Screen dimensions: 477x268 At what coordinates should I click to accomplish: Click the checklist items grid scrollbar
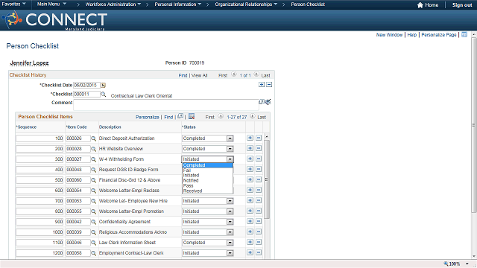click(x=267, y=179)
